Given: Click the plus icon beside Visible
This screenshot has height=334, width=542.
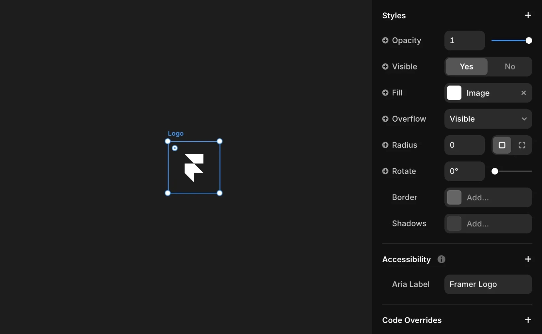Looking at the screenshot, I should (x=385, y=66).
